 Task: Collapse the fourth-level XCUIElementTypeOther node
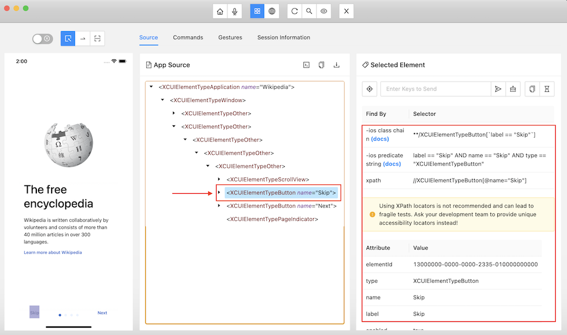(x=196, y=153)
